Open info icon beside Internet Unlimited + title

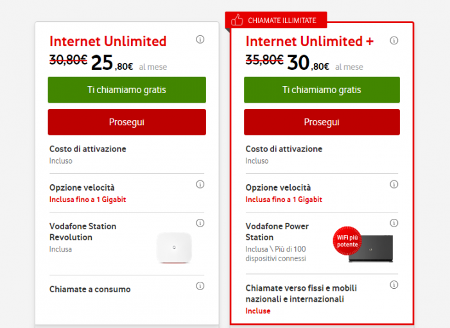coord(394,40)
